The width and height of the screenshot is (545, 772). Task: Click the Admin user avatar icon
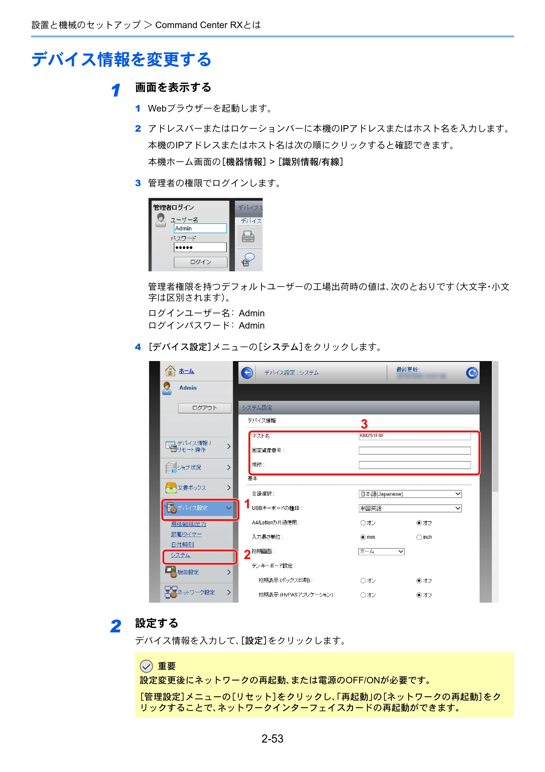click(167, 388)
